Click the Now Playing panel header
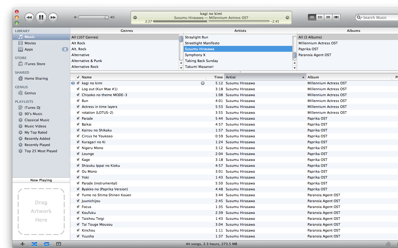 point(41,180)
